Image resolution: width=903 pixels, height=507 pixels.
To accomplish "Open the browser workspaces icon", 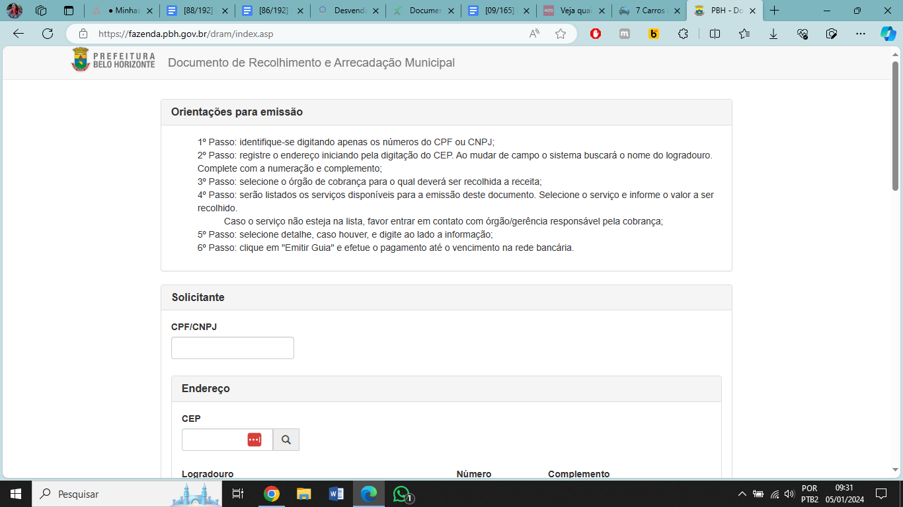I will pyautogui.click(x=41, y=11).
